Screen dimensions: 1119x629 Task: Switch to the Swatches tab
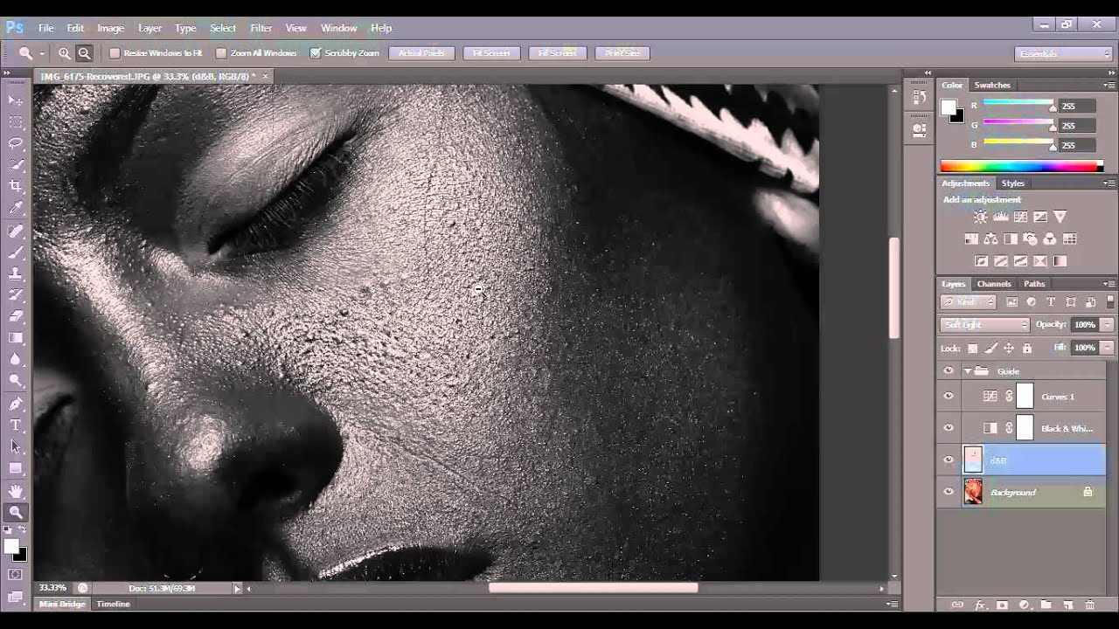point(992,86)
